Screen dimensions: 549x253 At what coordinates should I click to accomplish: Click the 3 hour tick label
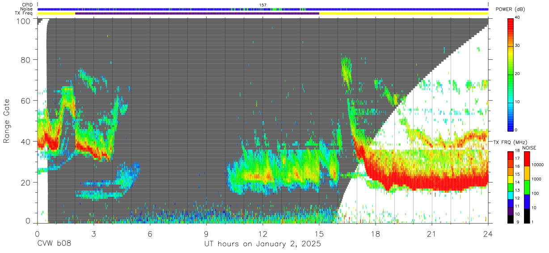click(94, 233)
